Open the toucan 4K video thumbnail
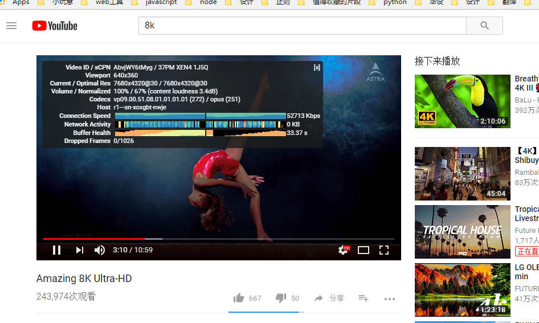 (462, 101)
